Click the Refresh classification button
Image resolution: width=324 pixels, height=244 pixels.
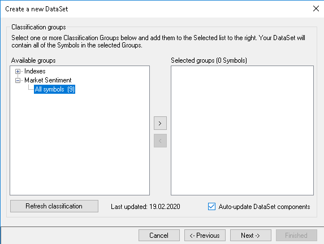(x=54, y=206)
